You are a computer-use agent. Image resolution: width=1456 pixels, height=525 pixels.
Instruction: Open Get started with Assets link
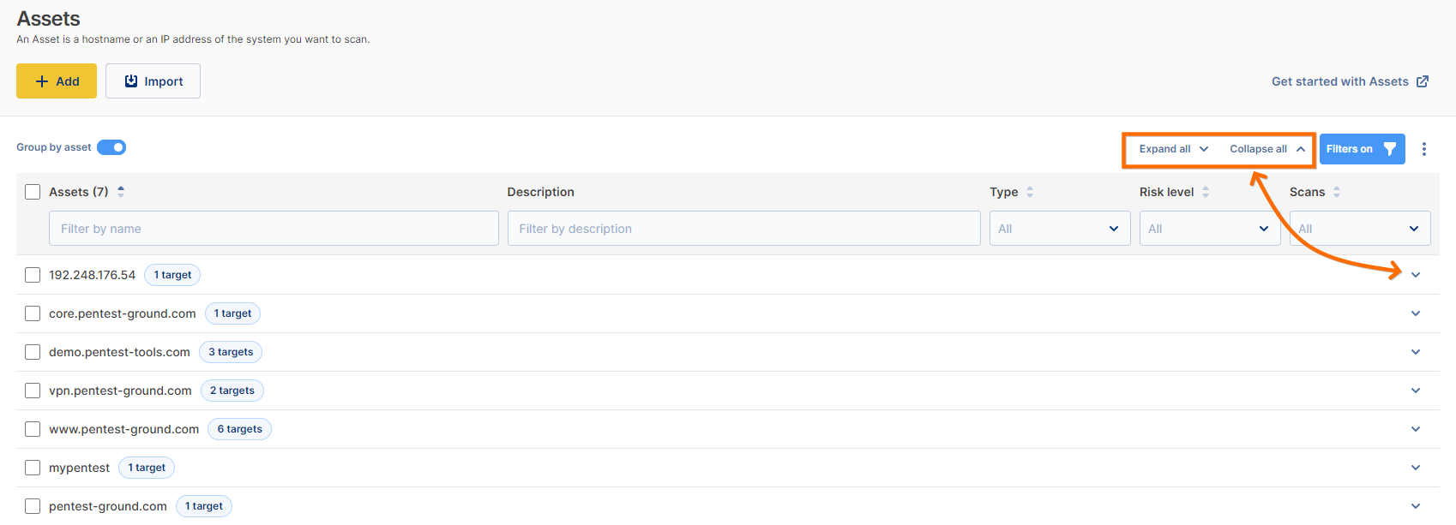point(1350,81)
